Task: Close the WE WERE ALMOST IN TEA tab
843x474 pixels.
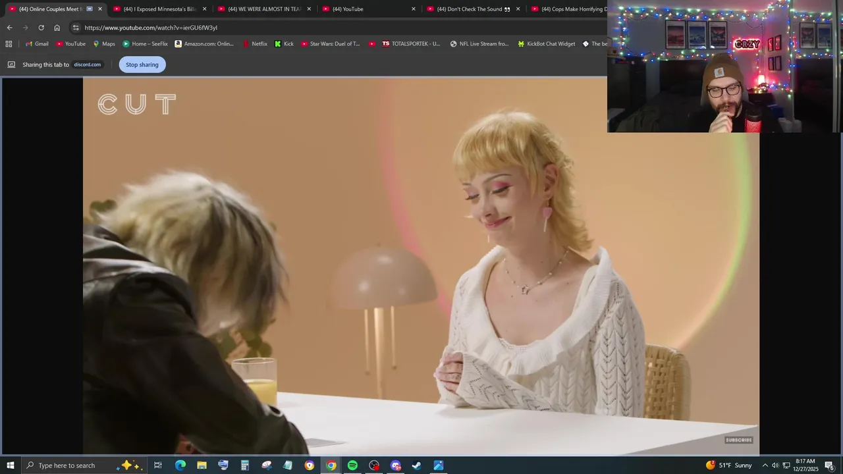Action: tap(309, 9)
